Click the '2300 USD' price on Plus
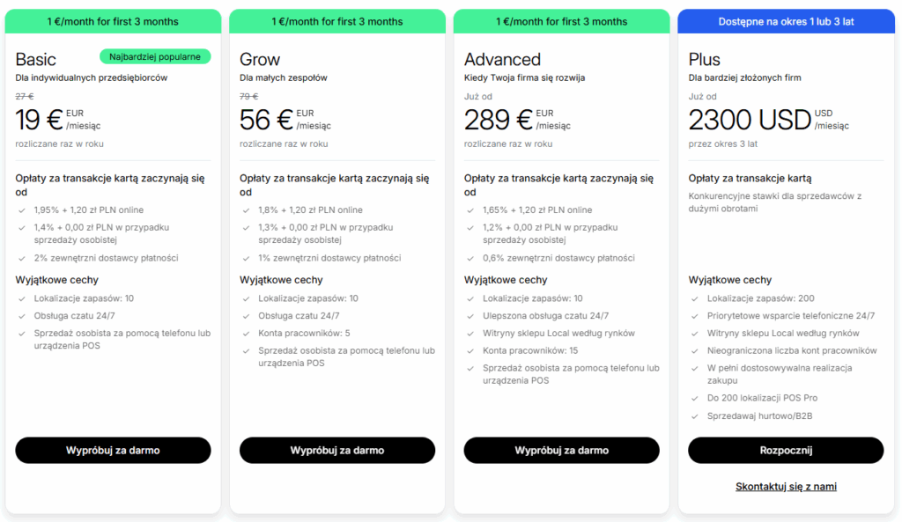The width and height of the screenshot is (902, 522). tap(749, 120)
